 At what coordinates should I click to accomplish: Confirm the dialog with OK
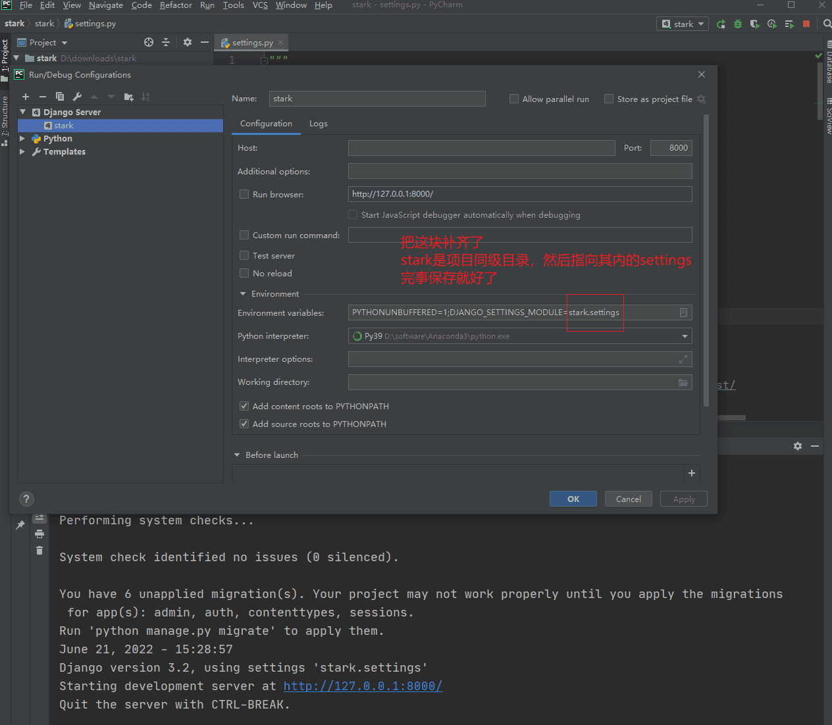click(573, 499)
